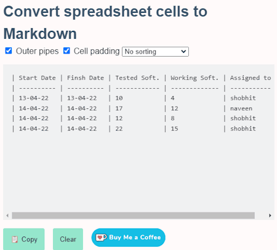277x250 pixels.
Task: Click the empty area of markdown textarea
Action: click(138, 172)
